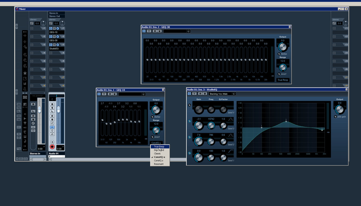Click Read automation button in GEQ-30 window
Viewport: 361px width, 206px height.
point(155,31)
